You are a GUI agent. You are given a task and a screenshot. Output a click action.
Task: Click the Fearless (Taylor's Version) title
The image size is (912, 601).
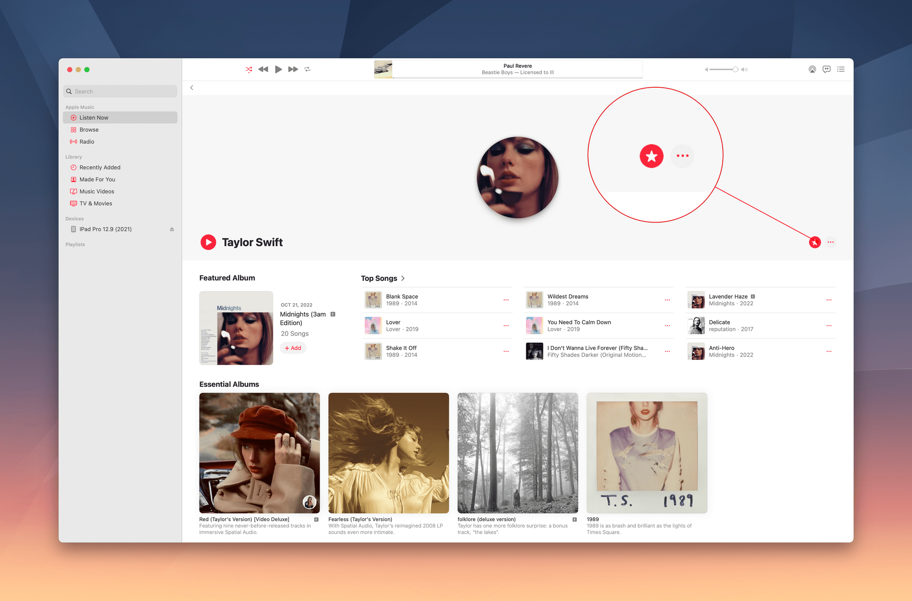tap(360, 520)
